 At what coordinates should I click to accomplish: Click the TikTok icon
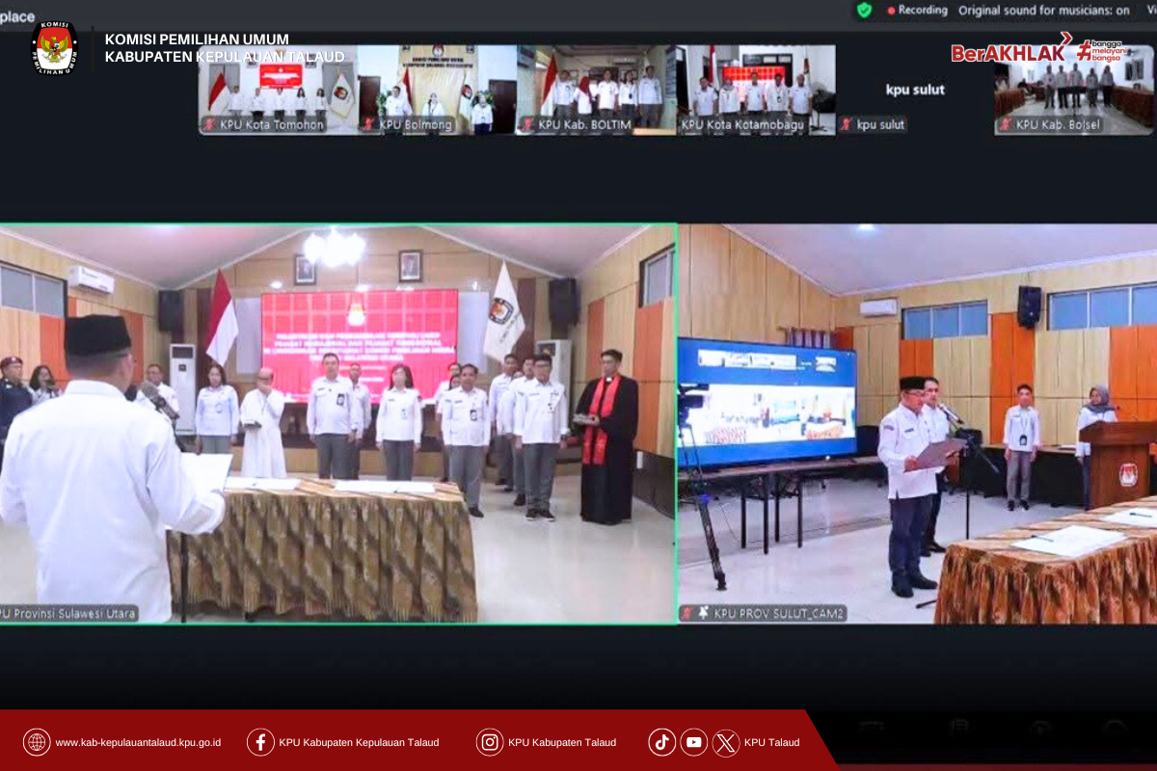[x=662, y=742]
